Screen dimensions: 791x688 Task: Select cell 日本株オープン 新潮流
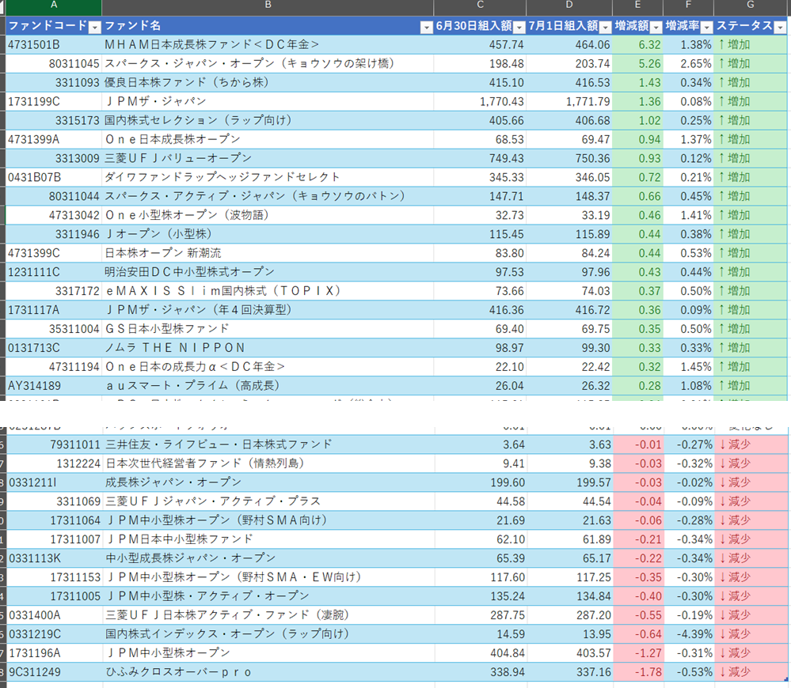[x=268, y=253]
